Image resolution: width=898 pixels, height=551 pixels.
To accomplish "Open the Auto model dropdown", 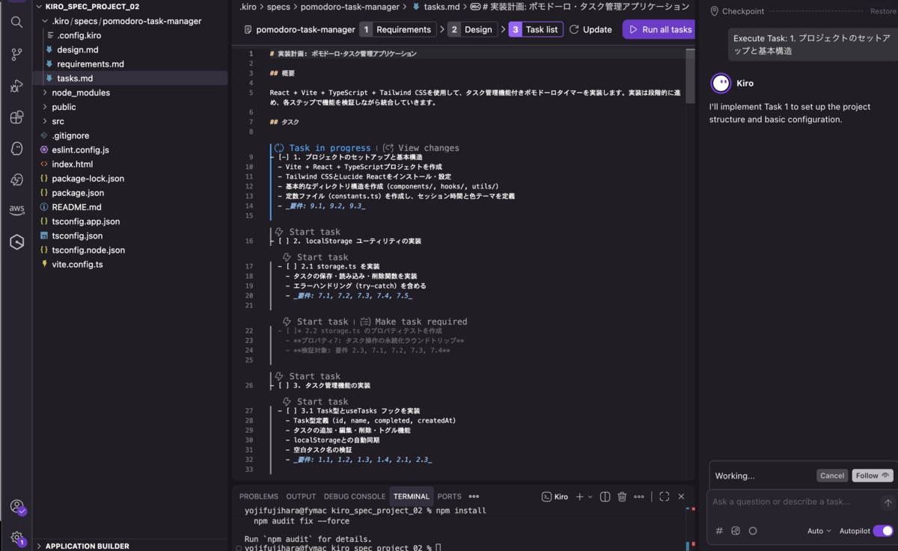I will [819, 531].
